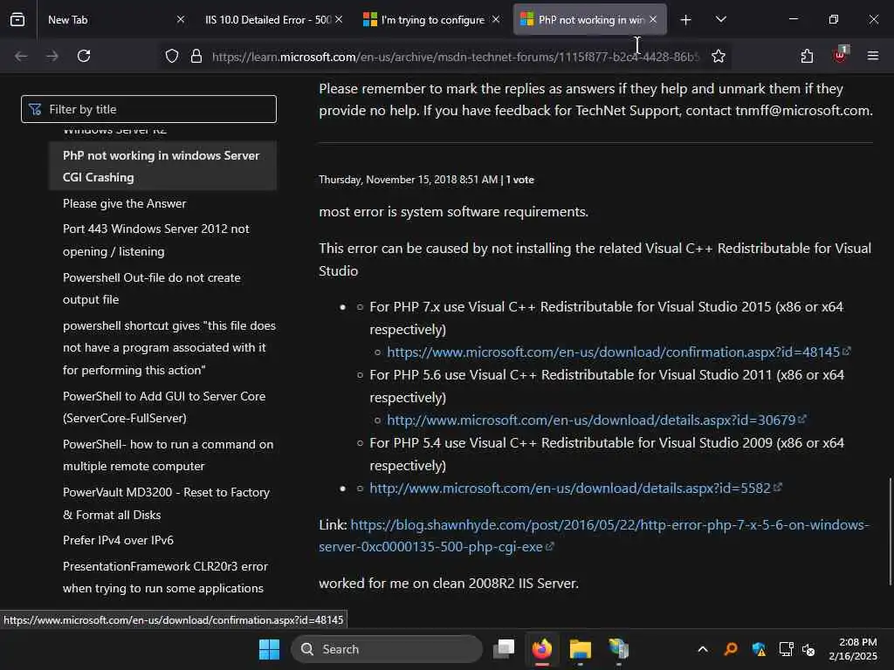Open a new tab with plus button

point(686,20)
